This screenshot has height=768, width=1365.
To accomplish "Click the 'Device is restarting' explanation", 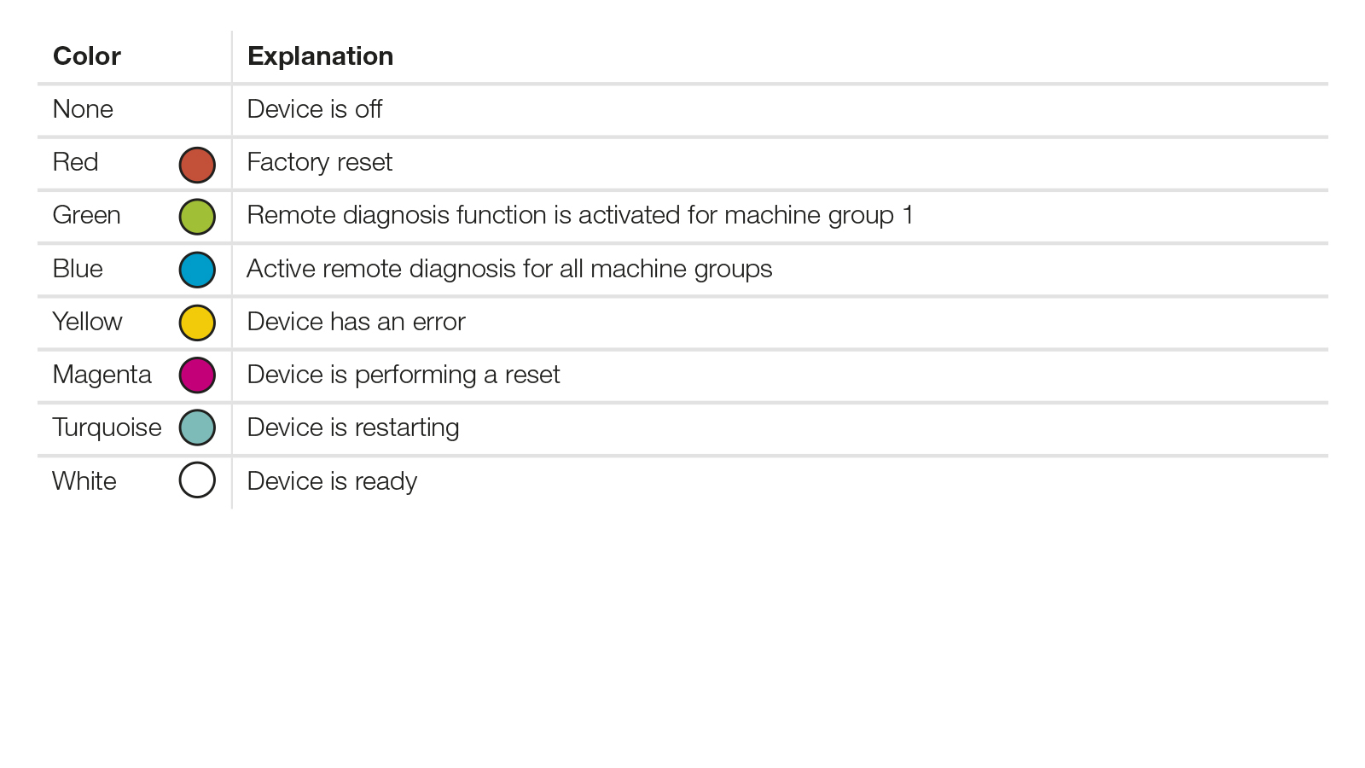I will pyautogui.click(x=353, y=428).
